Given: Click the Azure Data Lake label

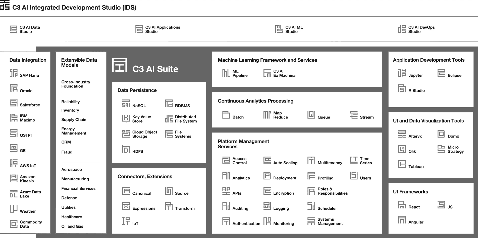Looking at the screenshot, I should [30, 194].
